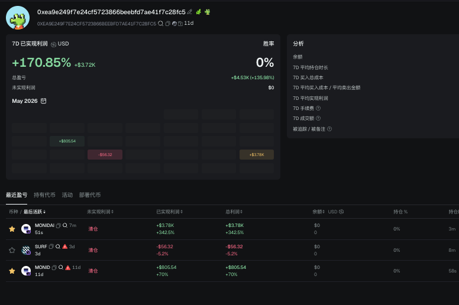The width and height of the screenshot is (459, 305).
Task: Click the pie chart icon beside the address
Action: click(174, 24)
